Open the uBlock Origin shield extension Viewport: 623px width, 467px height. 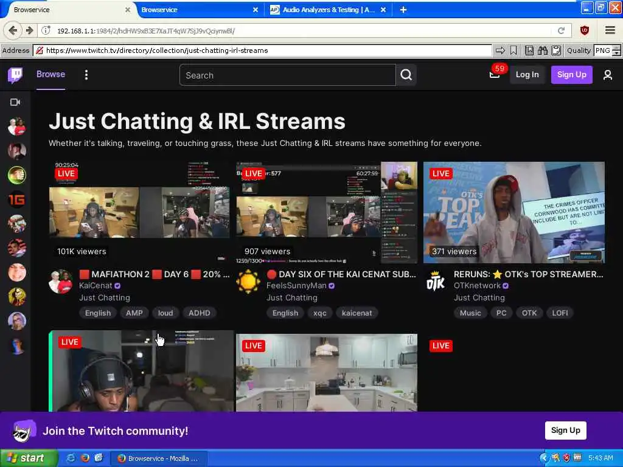click(x=585, y=30)
